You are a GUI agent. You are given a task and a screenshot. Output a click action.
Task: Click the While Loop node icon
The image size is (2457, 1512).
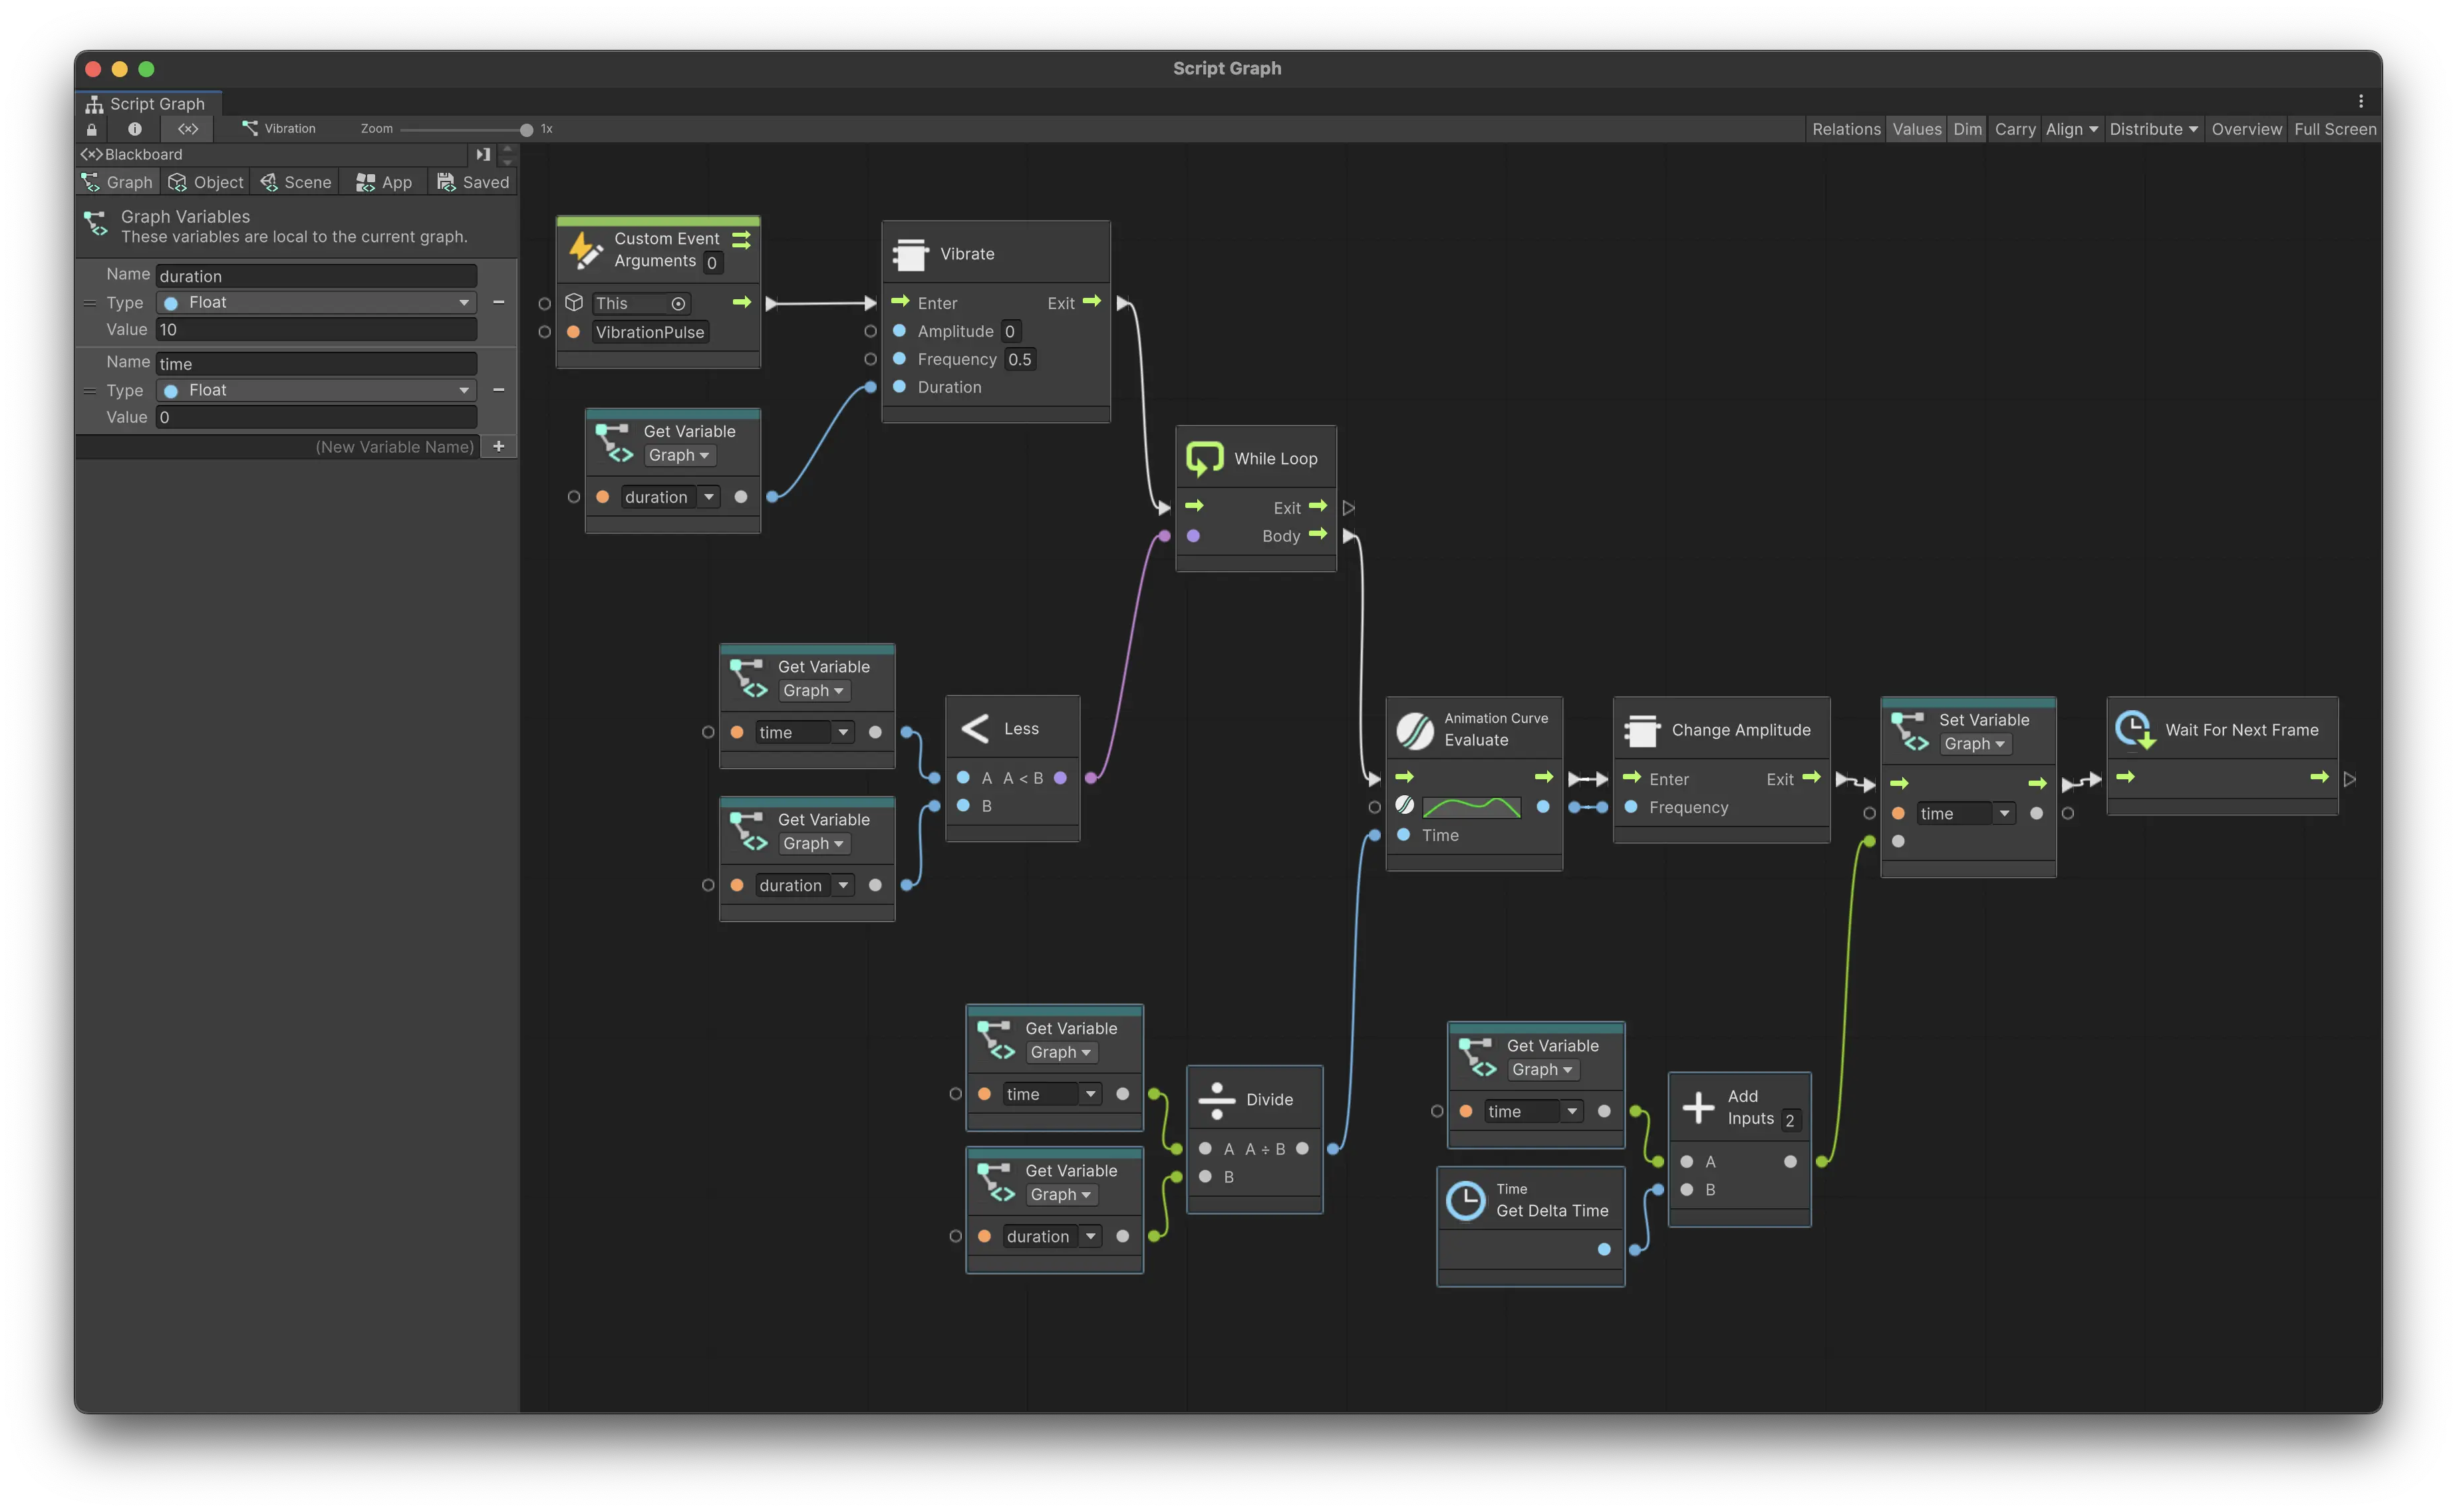(x=1205, y=458)
